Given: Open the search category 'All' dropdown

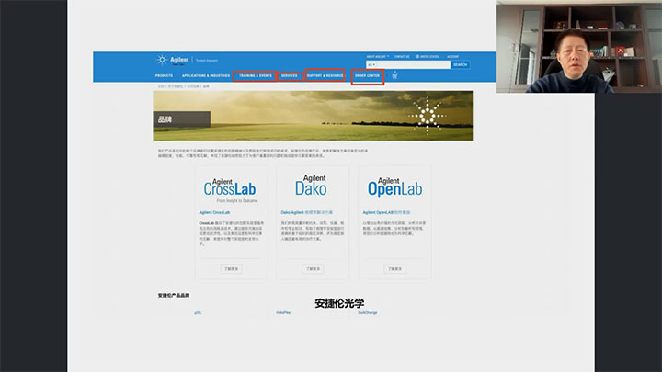Looking at the screenshot, I should point(371,65).
